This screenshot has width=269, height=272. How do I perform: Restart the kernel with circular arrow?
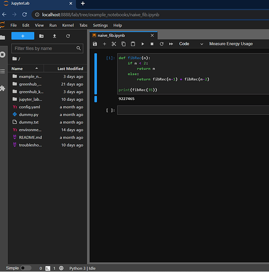point(162,44)
